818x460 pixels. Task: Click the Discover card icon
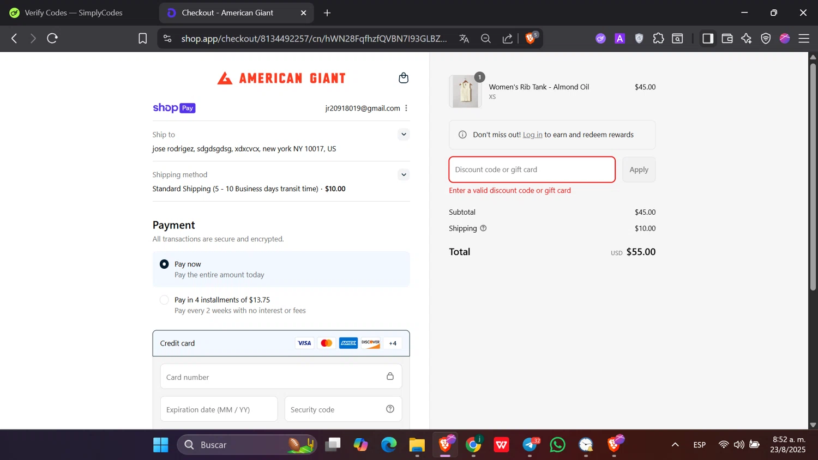(370, 343)
